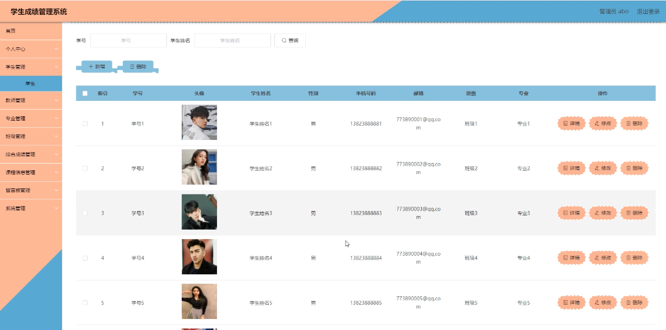Click phone number 13823888881
666x330 pixels.
(366, 123)
